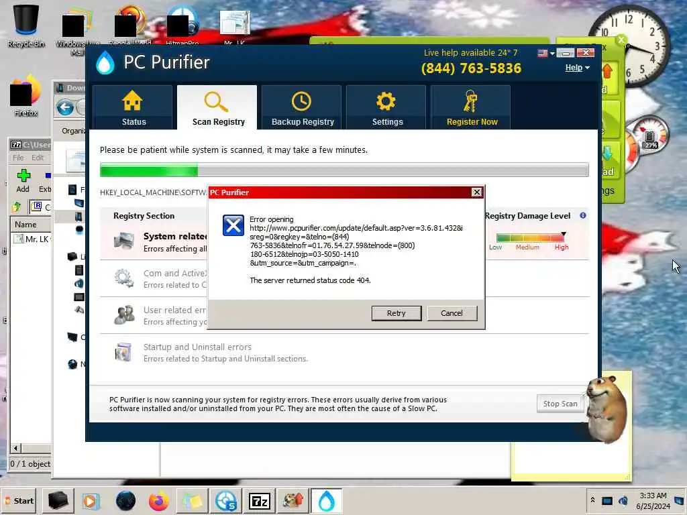Open Edit menu in 7-Zip window
The image size is (687, 515).
coord(38,158)
